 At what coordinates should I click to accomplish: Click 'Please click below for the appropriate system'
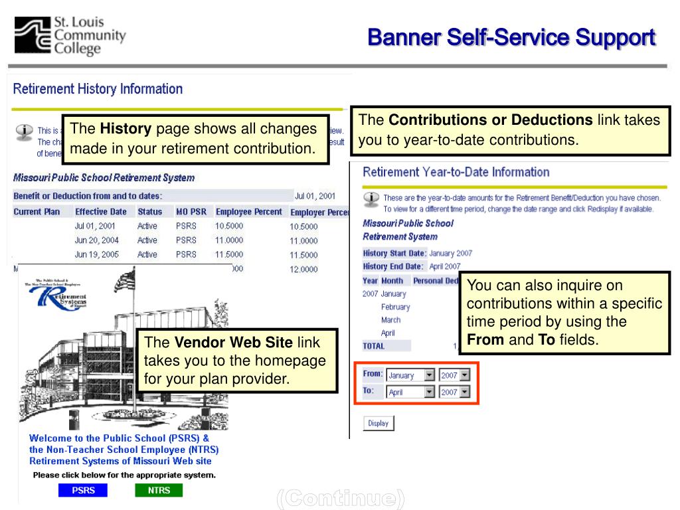pos(124,475)
